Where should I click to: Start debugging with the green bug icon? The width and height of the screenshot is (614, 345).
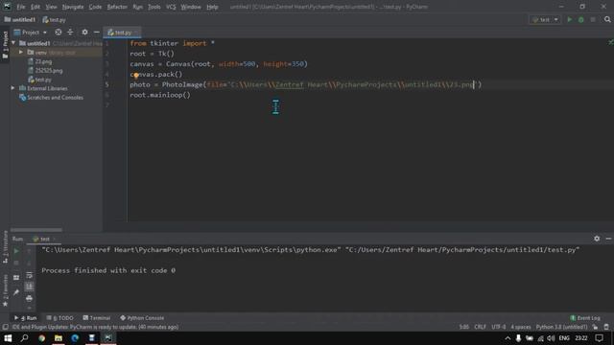click(581, 19)
